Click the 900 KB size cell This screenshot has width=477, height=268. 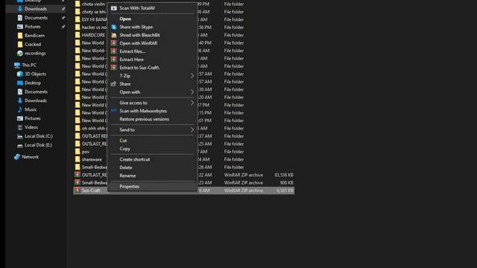click(286, 182)
